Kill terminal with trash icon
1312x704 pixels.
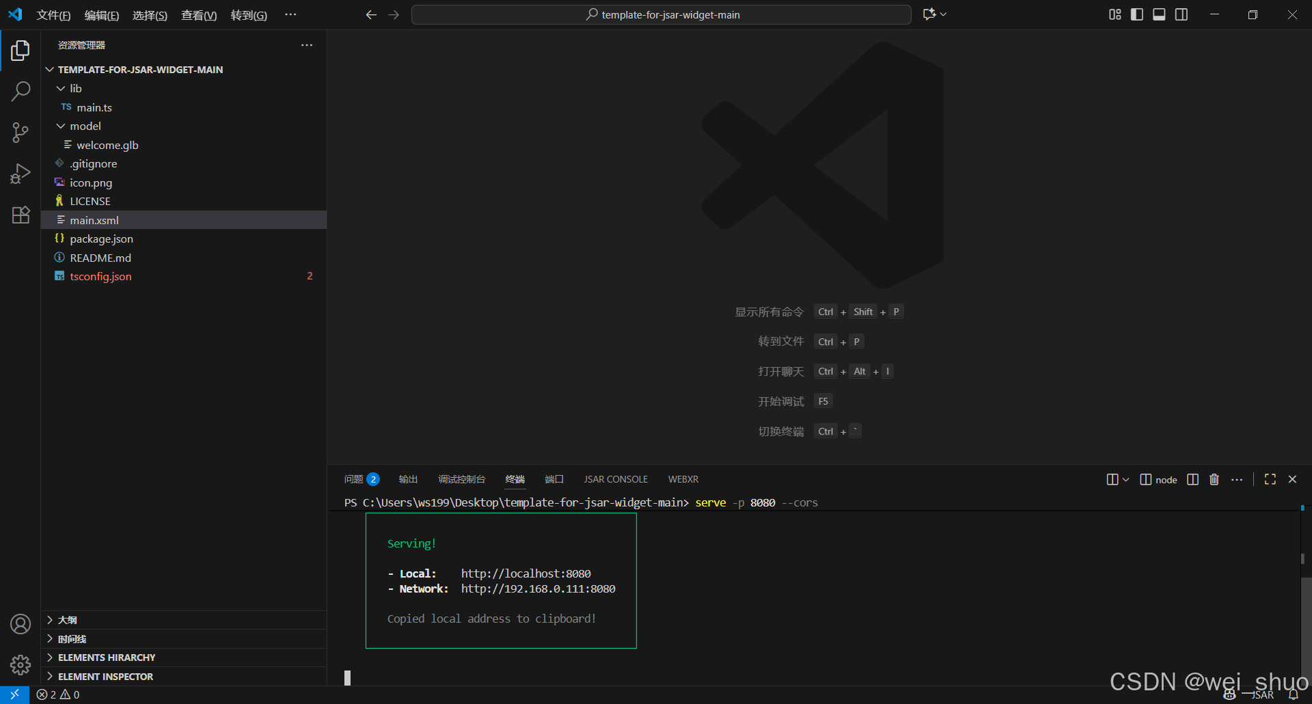pyautogui.click(x=1214, y=479)
